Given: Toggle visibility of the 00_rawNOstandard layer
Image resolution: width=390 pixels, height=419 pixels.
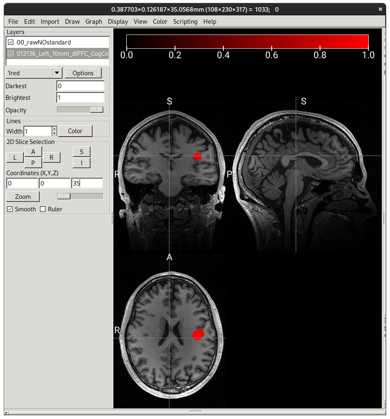Looking at the screenshot, I should 11,42.
